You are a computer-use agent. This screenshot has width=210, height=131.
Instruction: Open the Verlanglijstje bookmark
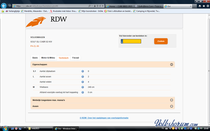tap(13, 11)
